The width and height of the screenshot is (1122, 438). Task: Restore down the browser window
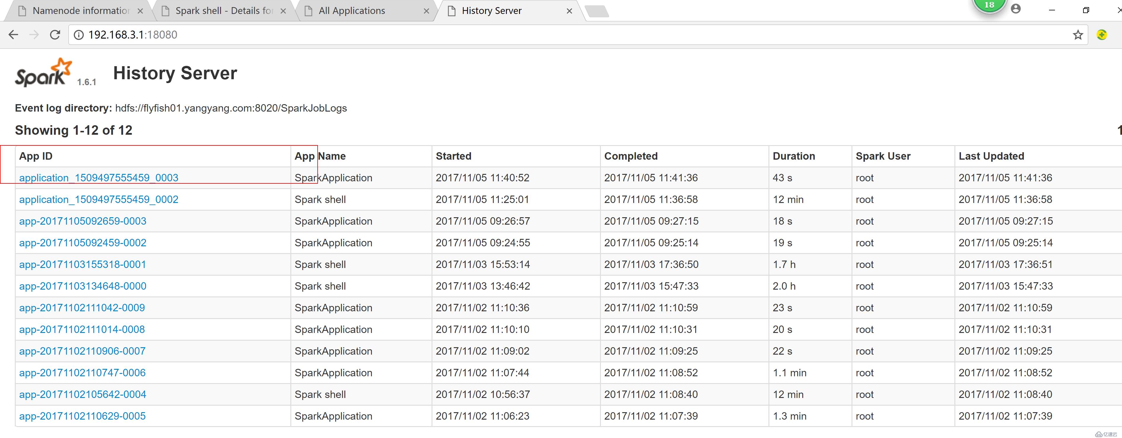tap(1086, 10)
